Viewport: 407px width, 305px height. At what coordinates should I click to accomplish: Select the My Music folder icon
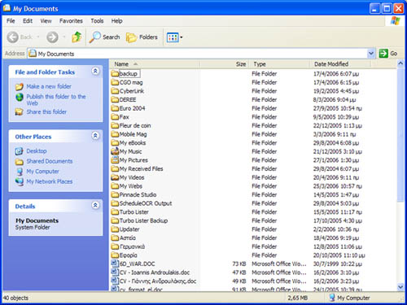pyautogui.click(x=115, y=151)
